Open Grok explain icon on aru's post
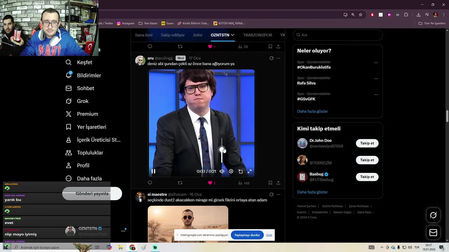The height and width of the screenshot is (252, 449). click(271, 58)
